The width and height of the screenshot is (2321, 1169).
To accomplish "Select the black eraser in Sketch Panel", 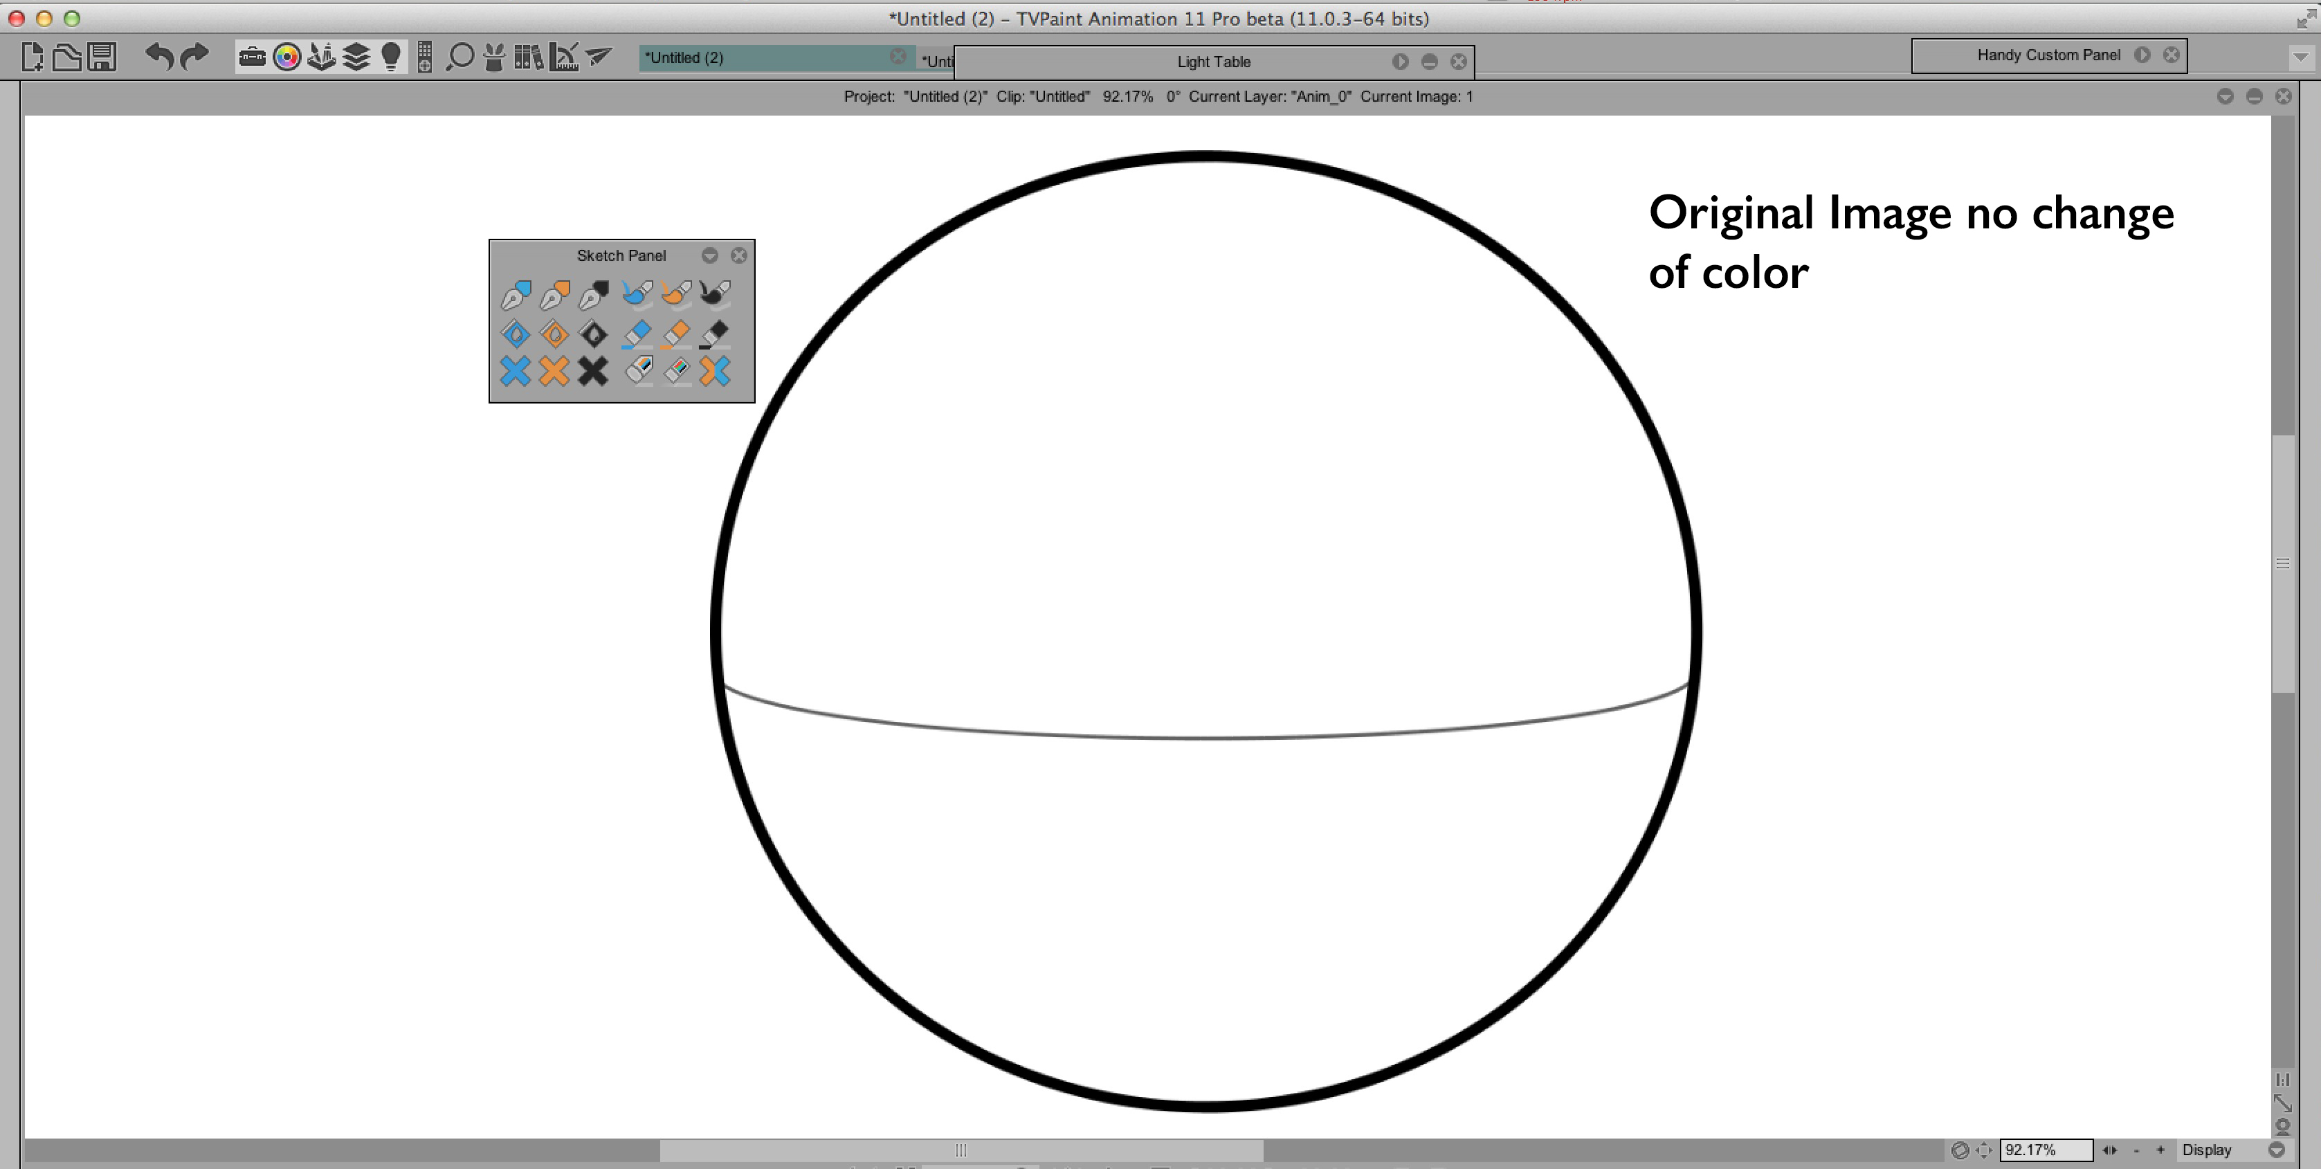I will (715, 334).
